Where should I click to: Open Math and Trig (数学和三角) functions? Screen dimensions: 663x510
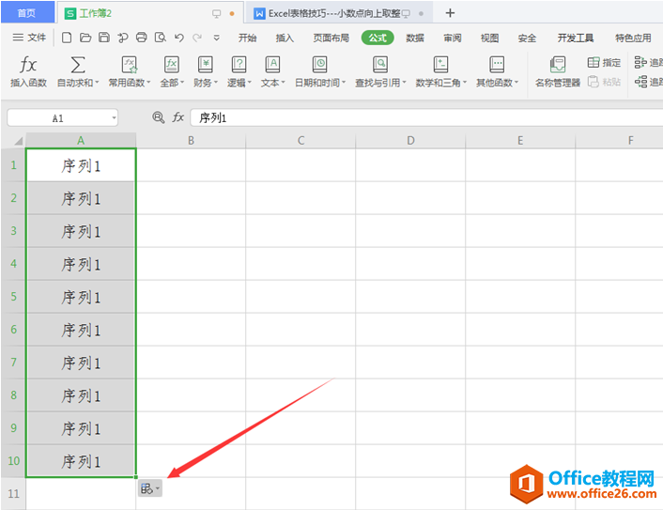pyautogui.click(x=441, y=71)
